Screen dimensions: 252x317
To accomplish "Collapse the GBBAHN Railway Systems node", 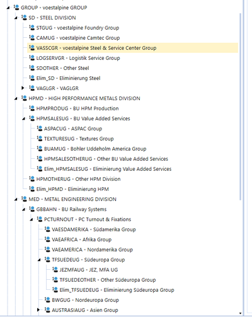I will tap(24, 209).
